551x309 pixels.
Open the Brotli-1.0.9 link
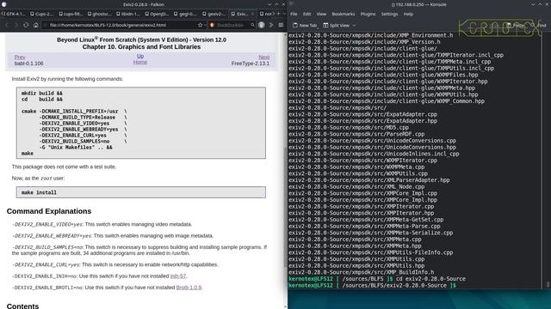[x=189, y=288]
